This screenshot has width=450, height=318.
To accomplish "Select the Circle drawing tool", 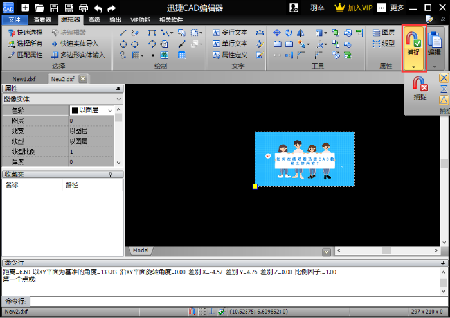I will coord(123,44).
